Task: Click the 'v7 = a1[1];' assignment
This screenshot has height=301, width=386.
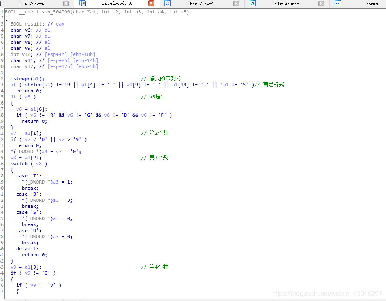Action: pos(26,133)
